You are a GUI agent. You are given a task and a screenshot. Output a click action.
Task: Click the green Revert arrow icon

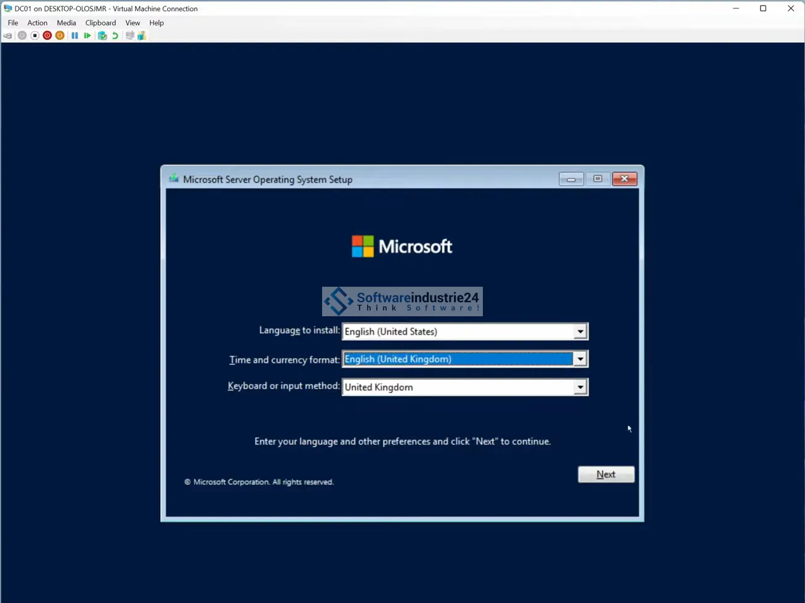point(115,36)
